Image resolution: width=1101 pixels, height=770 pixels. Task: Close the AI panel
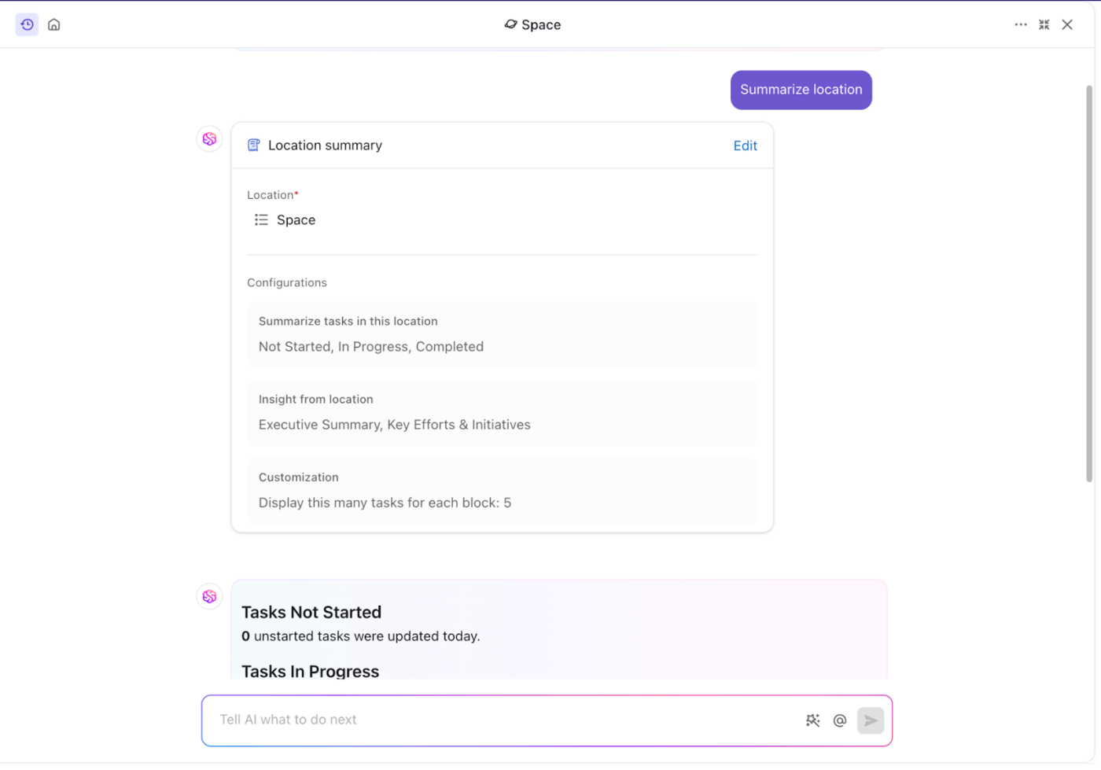click(x=1067, y=24)
